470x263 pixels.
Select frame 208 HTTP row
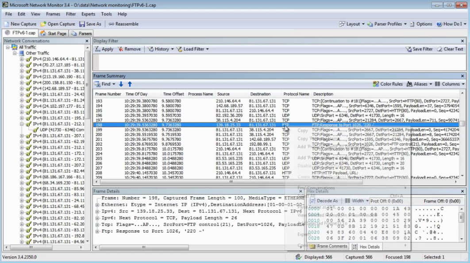tap(276, 173)
